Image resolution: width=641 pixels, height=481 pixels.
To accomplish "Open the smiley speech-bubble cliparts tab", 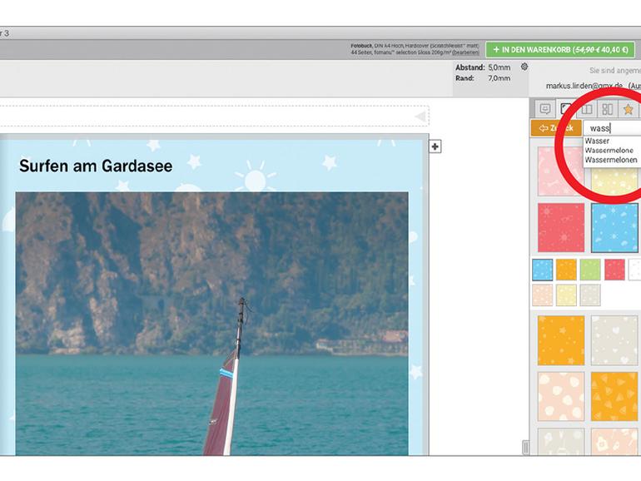I will tap(545, 109).
